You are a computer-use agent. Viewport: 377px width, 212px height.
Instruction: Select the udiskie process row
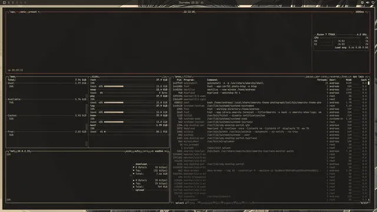(x=269, y=132)
